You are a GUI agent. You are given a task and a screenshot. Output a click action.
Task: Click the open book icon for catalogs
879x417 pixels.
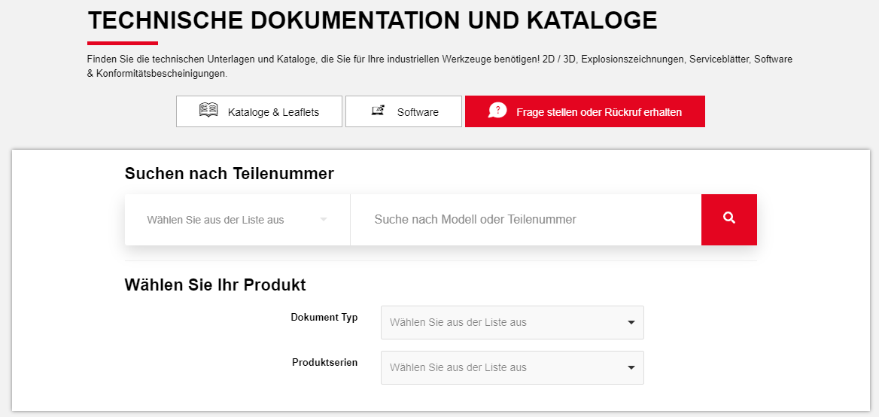(x=208, y=111)
